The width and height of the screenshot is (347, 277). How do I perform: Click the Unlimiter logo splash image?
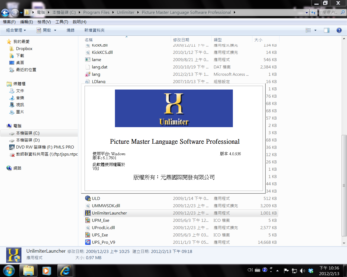point(174,108)
